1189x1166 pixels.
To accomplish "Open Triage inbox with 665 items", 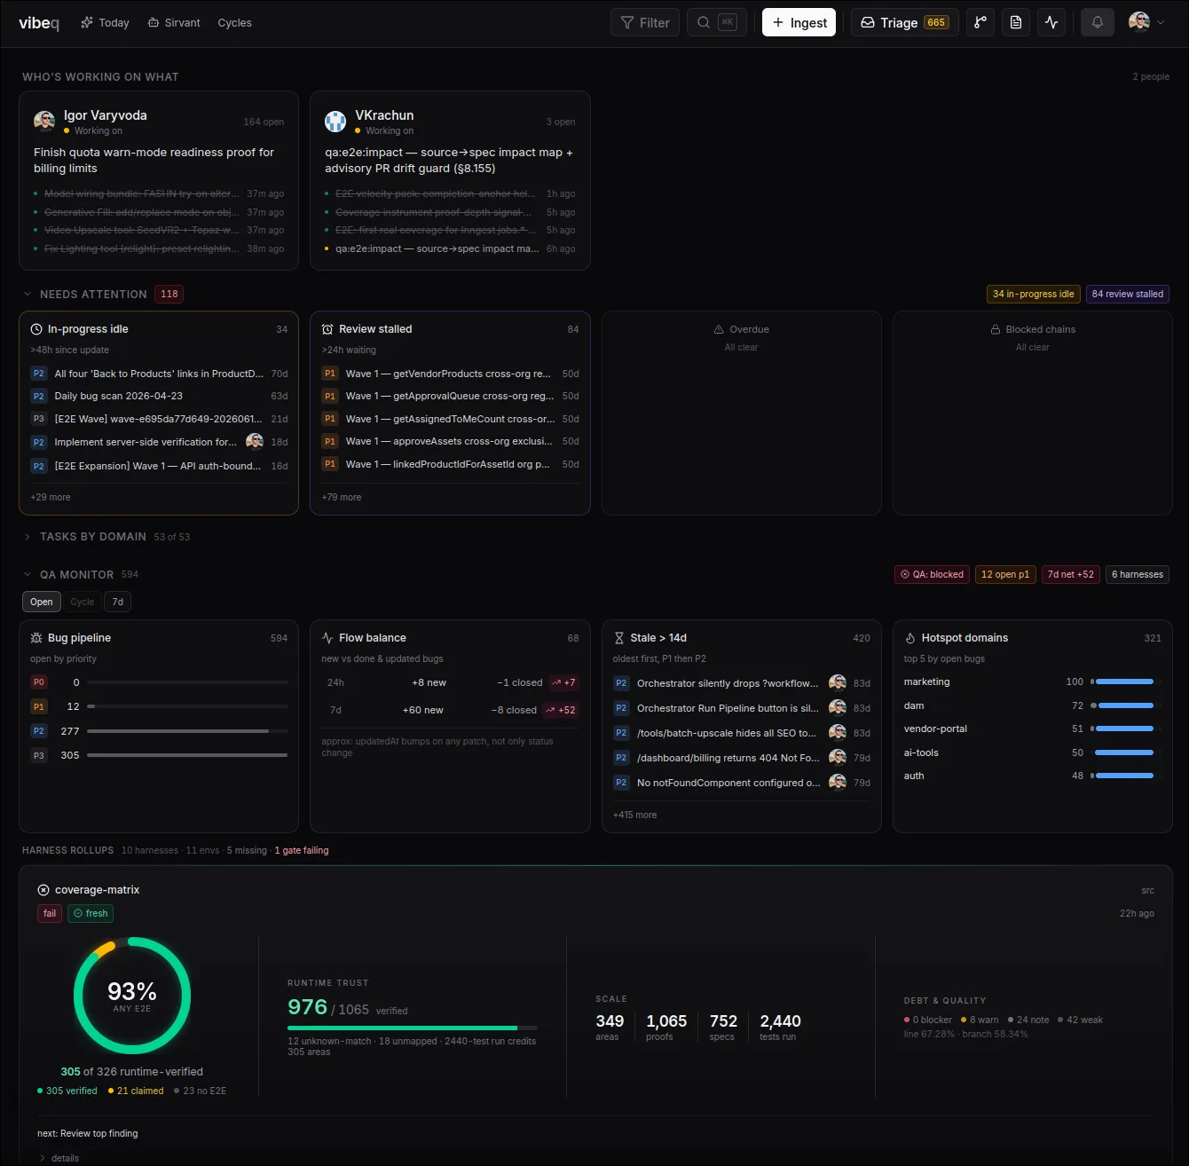I will click(x=904, y=22).
